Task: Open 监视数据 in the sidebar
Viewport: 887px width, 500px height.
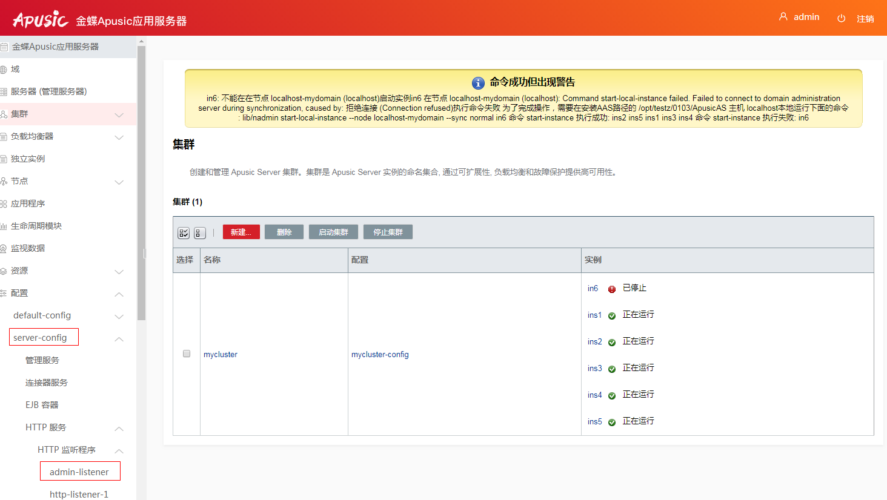Action: coord(28,248)
